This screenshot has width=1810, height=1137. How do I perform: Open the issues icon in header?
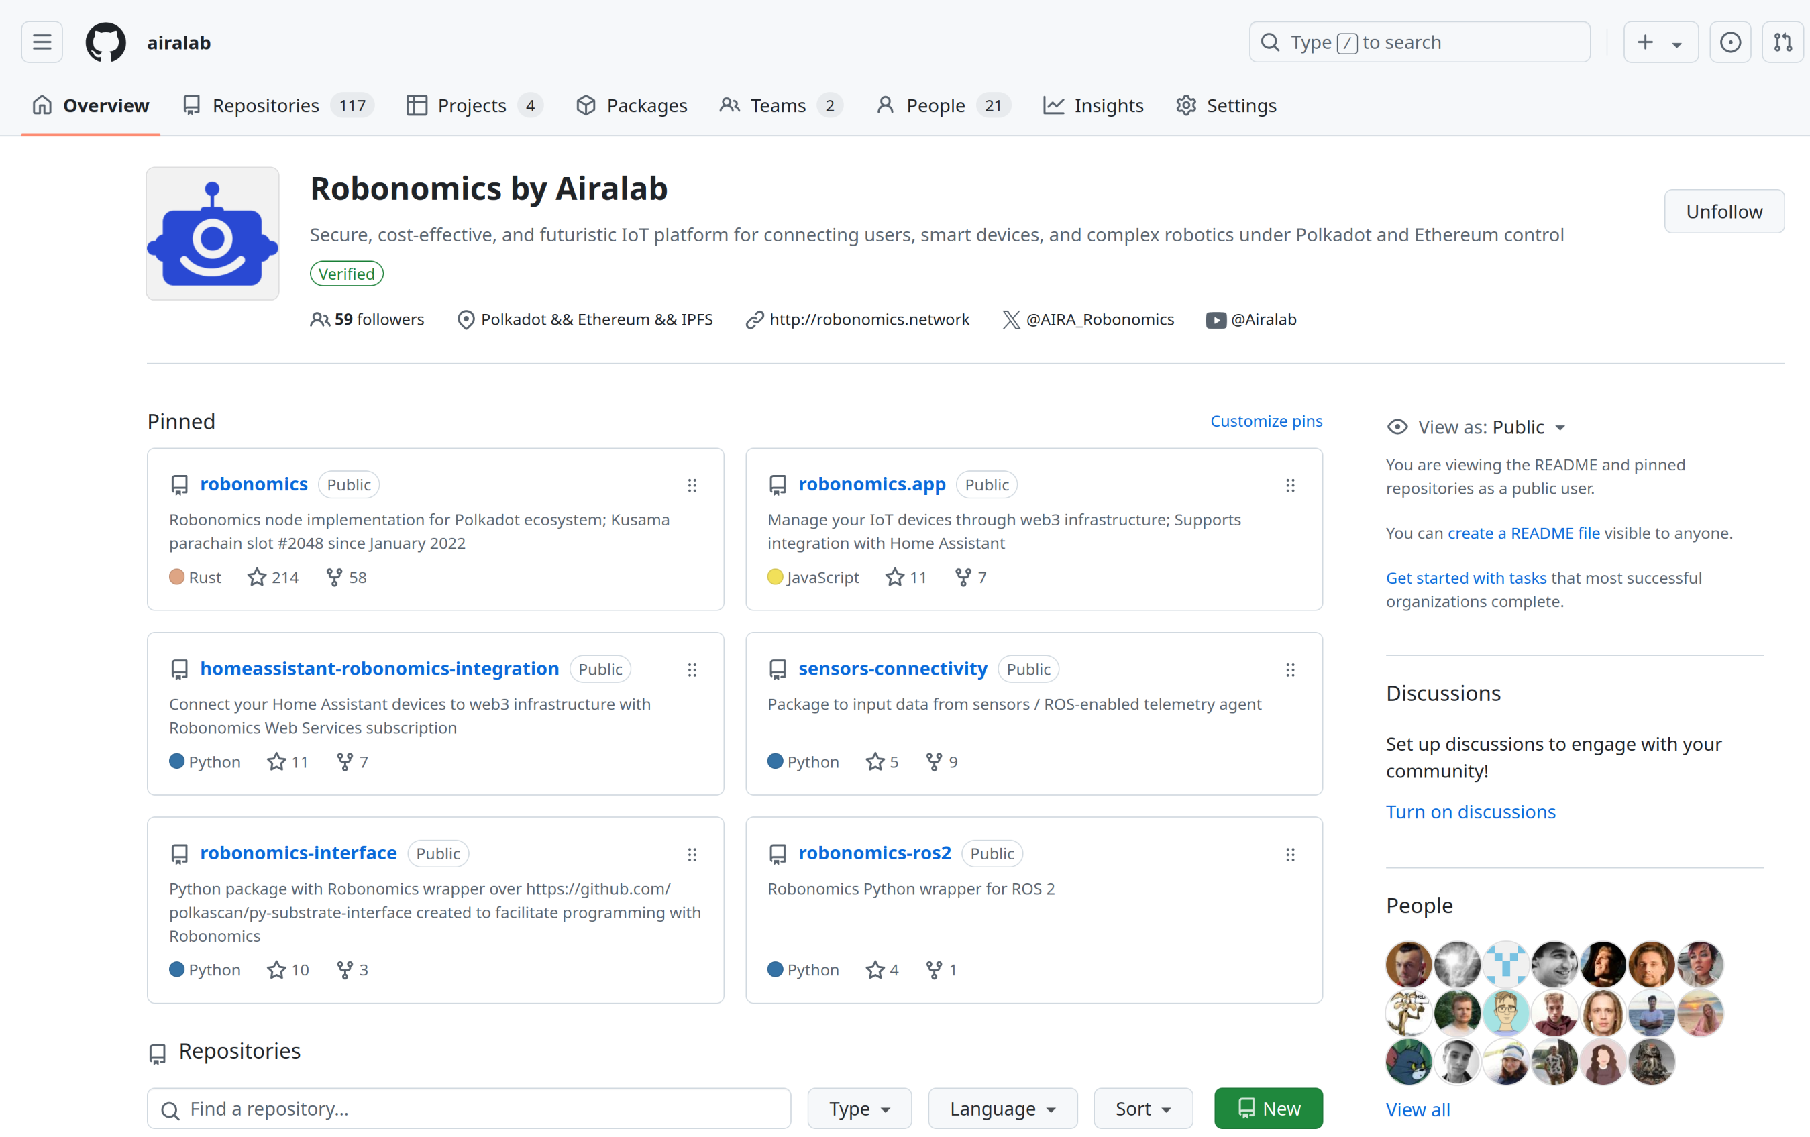[x=1729, y=42]
